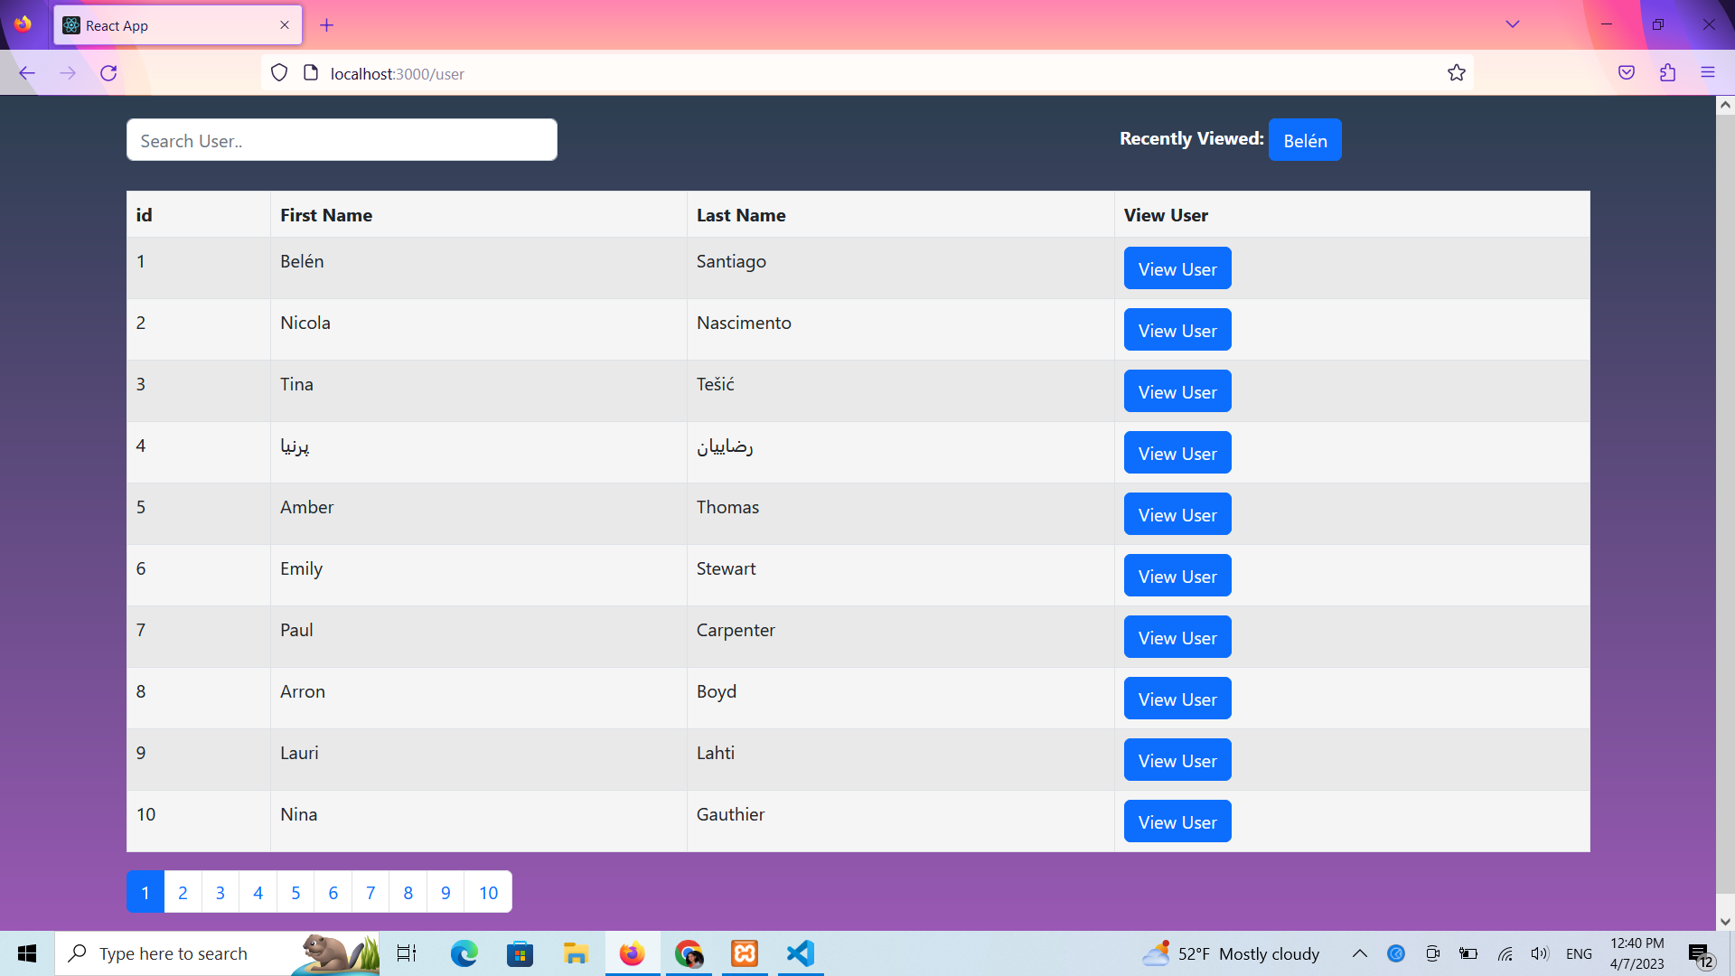The height and width of the screenshot is (976, 1735).
Task: View user Tina Tešić
Action: click(x=1177, y=391)
